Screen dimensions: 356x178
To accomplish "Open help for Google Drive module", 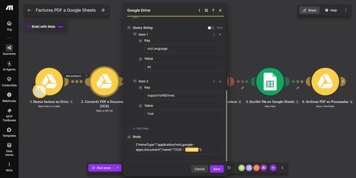I will (x=213, y=10).
